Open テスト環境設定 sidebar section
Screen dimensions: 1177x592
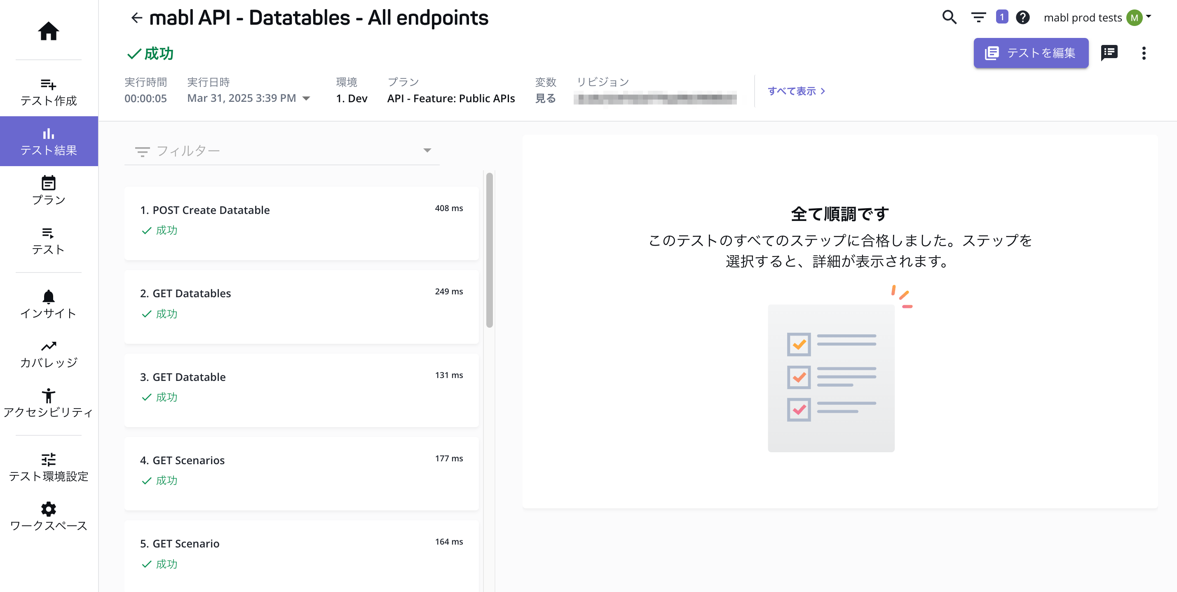(49, 467)
